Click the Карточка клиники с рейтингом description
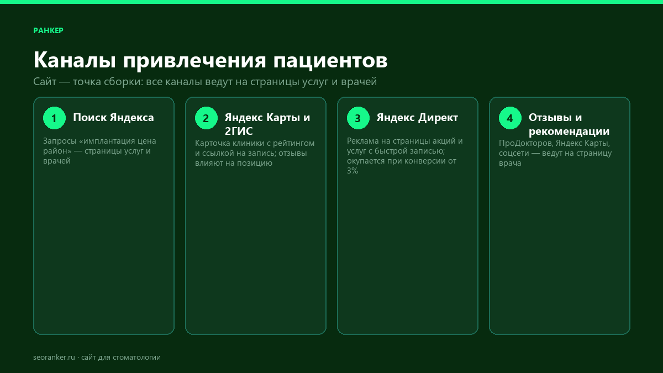This screenshot has width=663, height=373. click(255, 153)
